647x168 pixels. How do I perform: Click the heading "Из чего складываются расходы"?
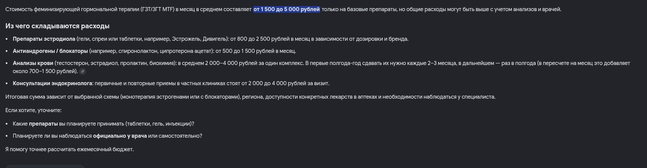pos(57,26)
